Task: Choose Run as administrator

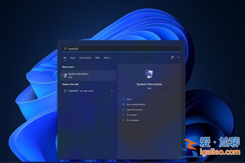Action: [x=136, y=104]
